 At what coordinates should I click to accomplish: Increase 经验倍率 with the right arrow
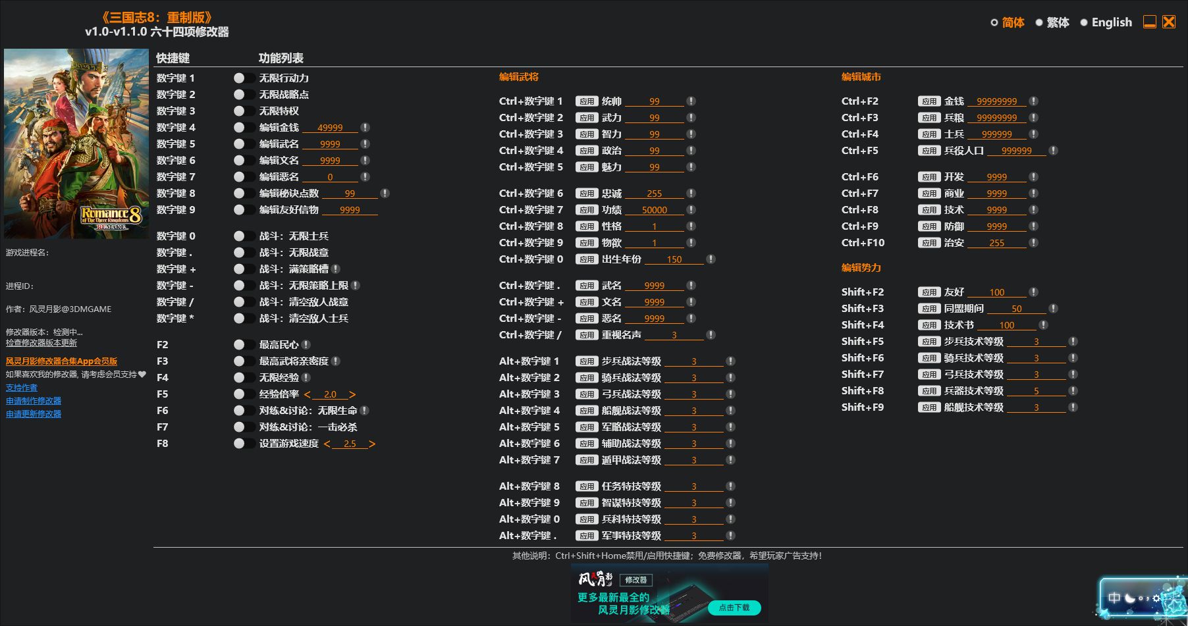pyautogui.click(x=352, y=394)
